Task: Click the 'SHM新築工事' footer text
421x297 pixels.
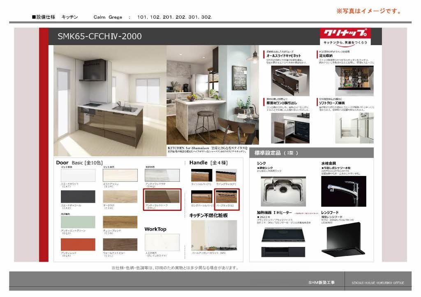Action: pos(322,283)
